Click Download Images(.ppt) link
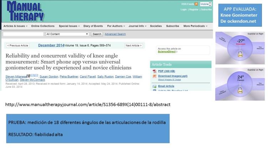This screenshot has width=268, height=150. [x=173, y=76]
